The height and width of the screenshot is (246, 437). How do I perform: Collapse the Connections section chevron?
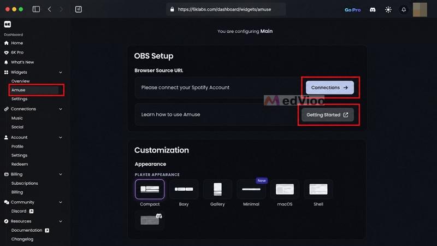tap(61, 109)
